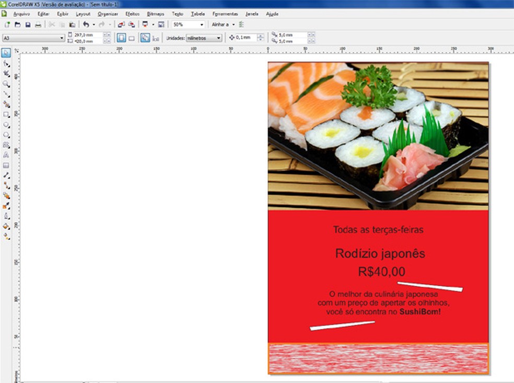The image size is (514, 383).
Task: Open the application launcher dropdown arrow
Action: point(153,25)
